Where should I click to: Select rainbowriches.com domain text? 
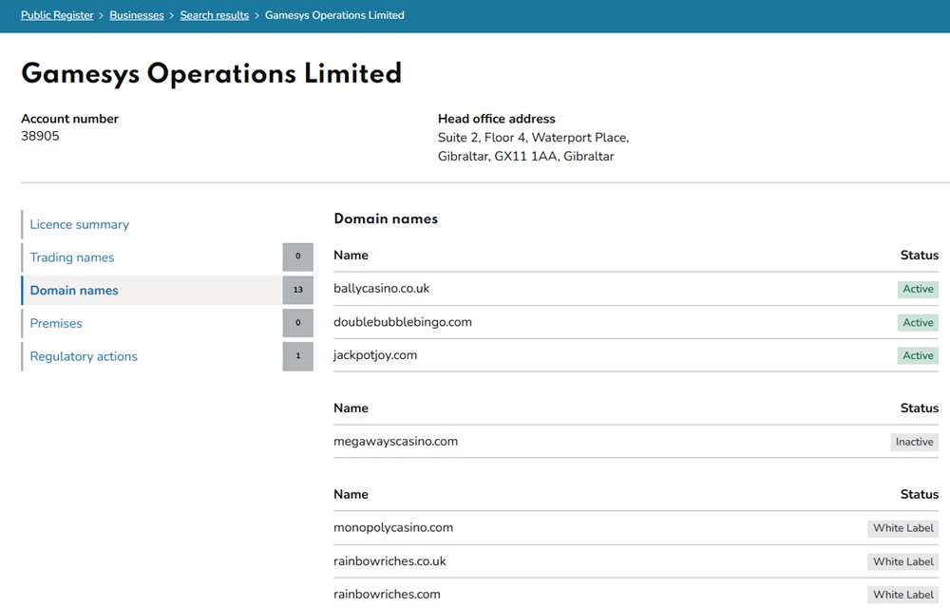pos(387,595)
